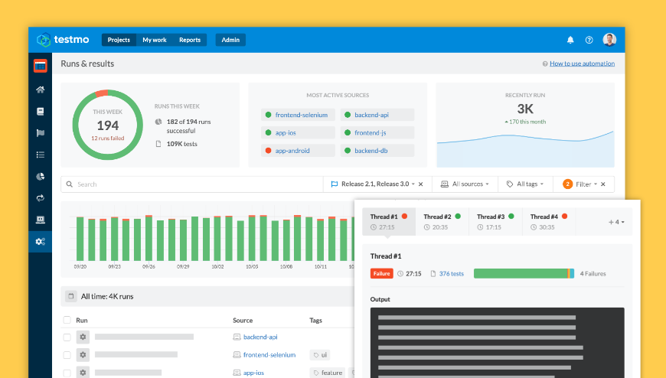Toggle the select-all checkbox beside Run header

[67, 320]
